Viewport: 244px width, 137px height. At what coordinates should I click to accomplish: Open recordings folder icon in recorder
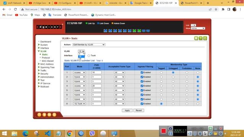click(215, 134)
